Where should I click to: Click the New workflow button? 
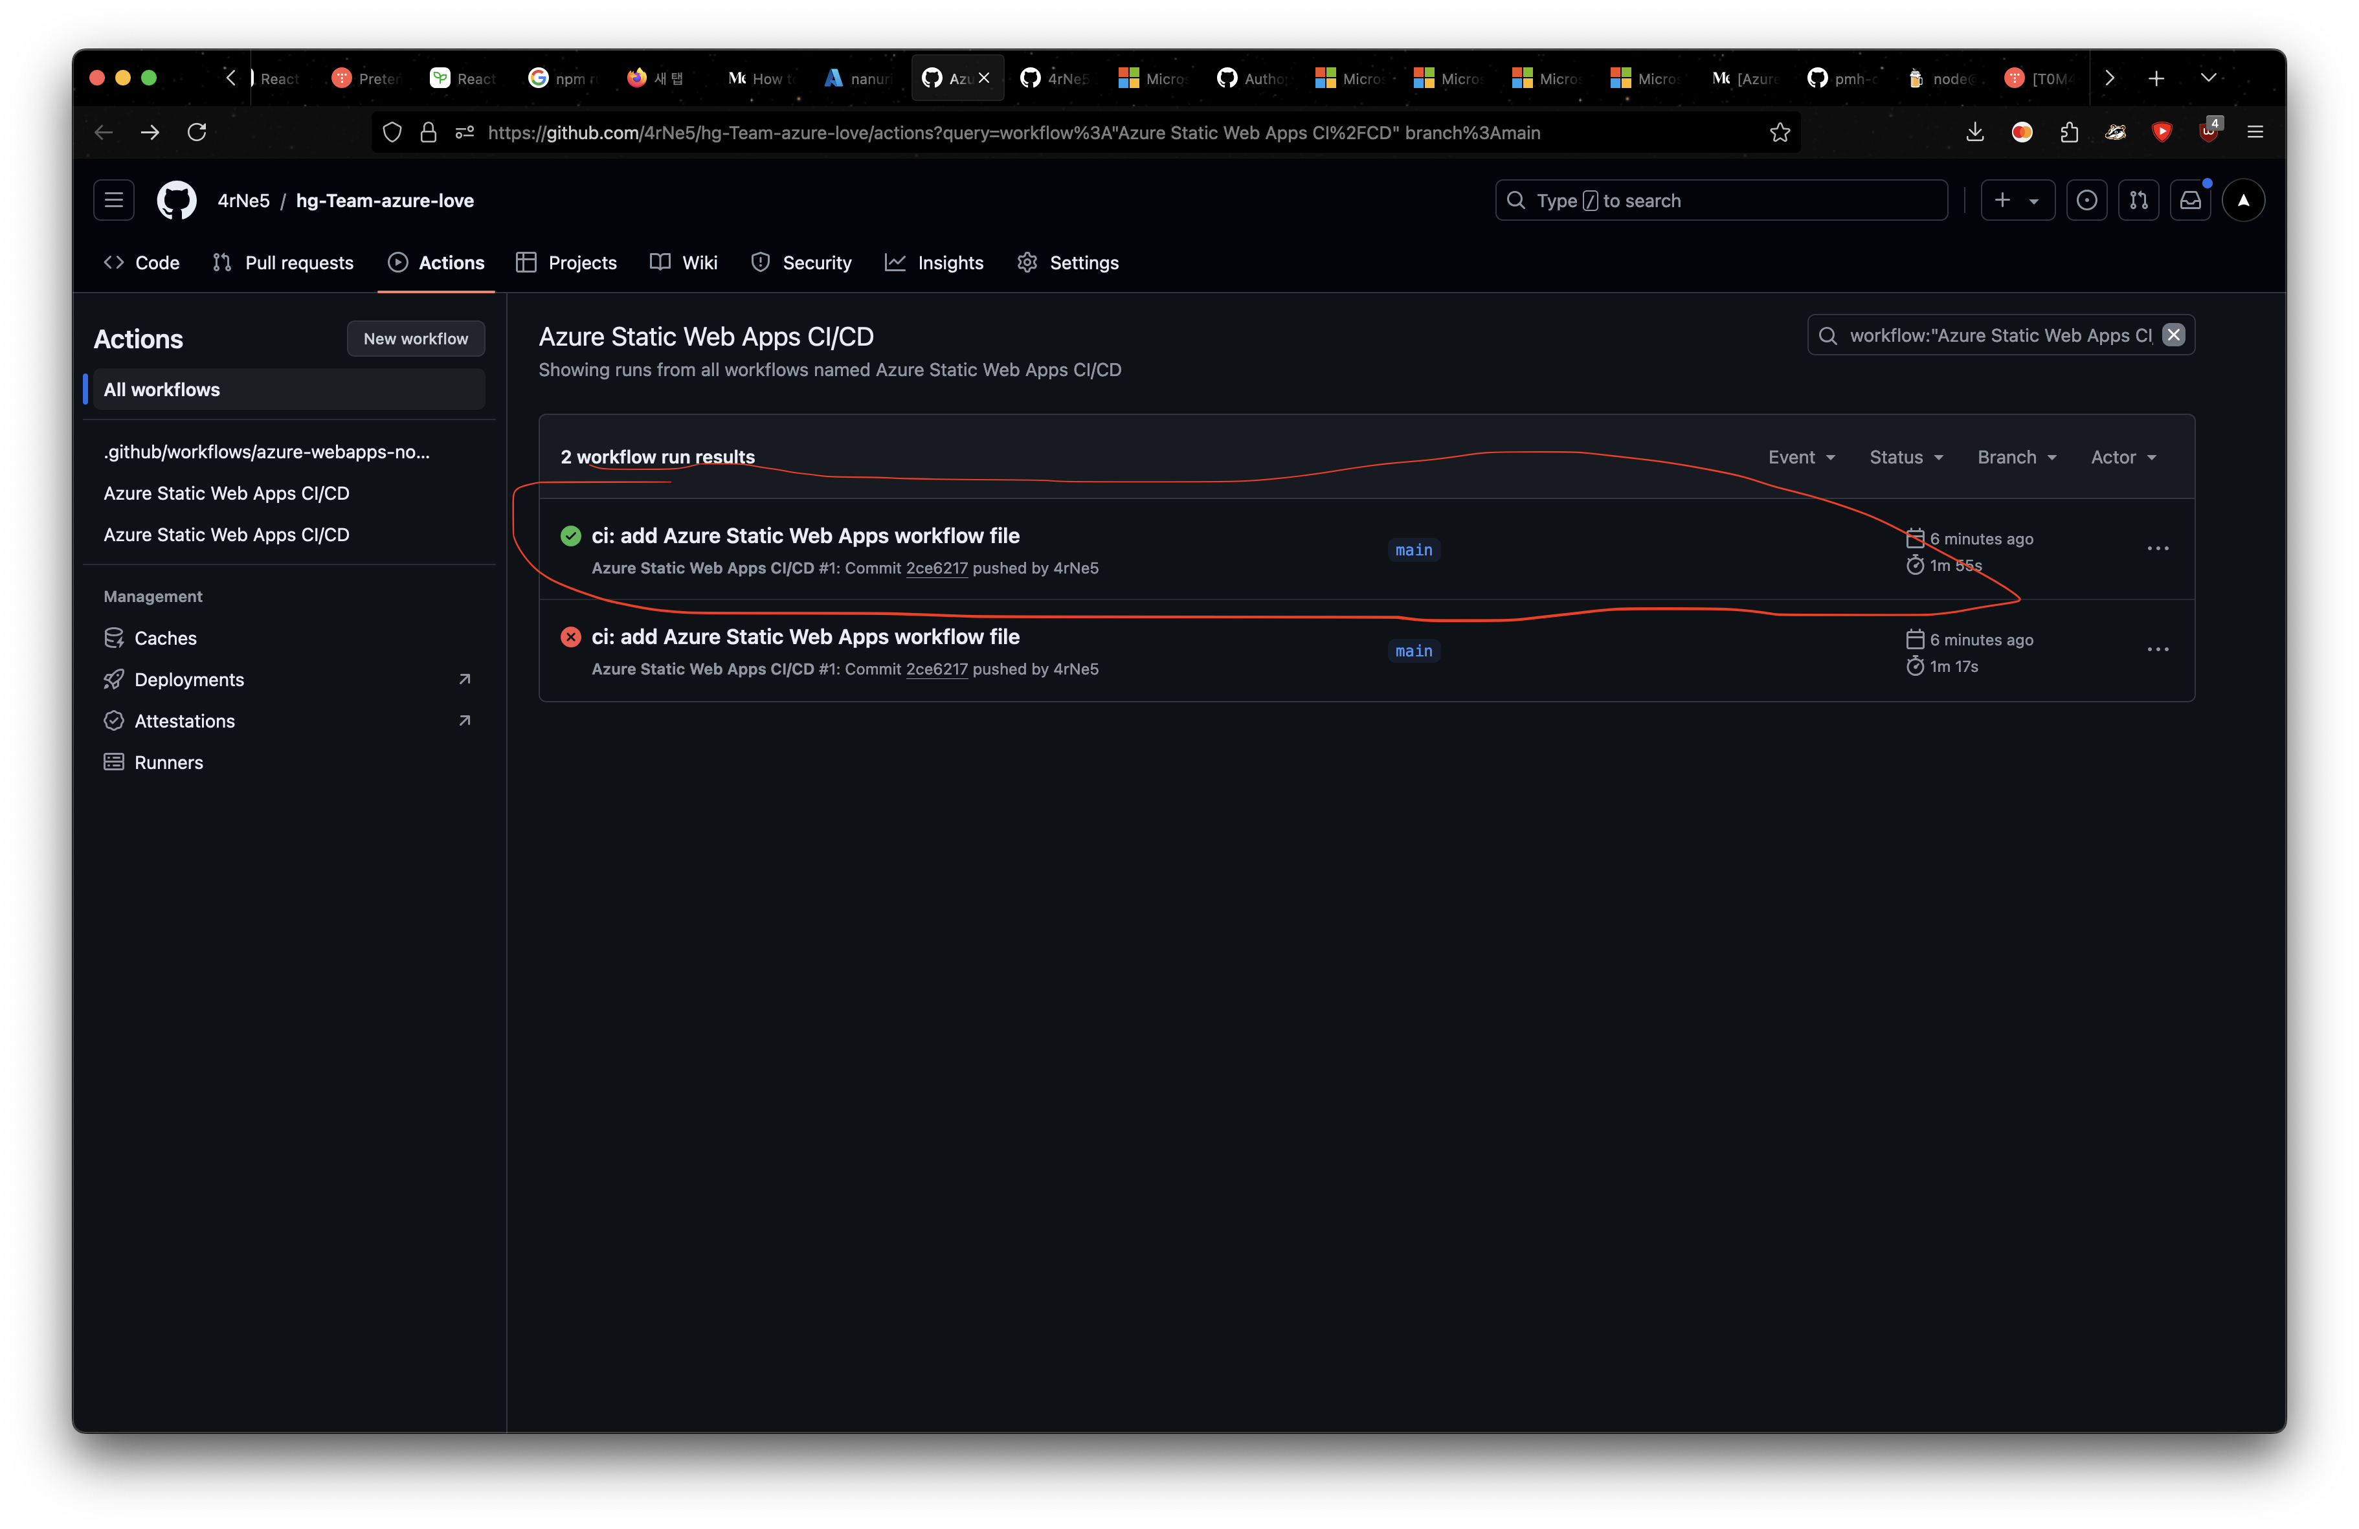pyautogui.click(x=416, y=339)
